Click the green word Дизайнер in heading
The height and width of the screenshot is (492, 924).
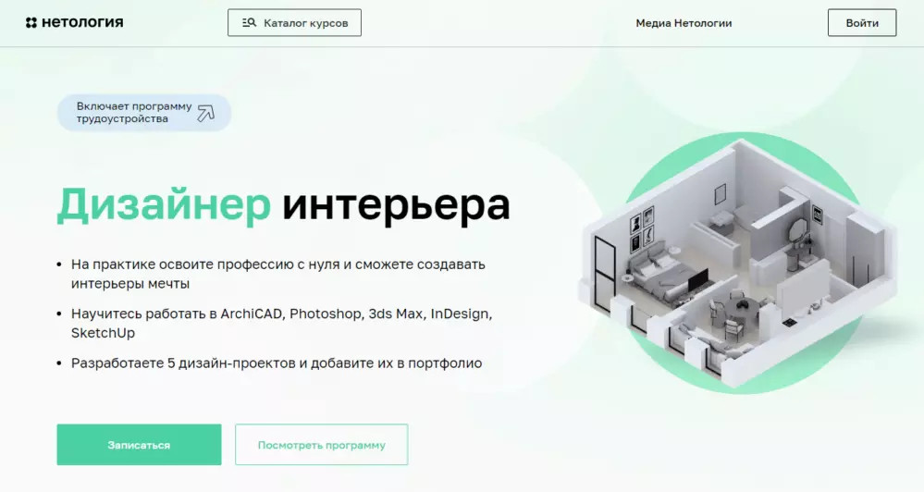(164, 205)
